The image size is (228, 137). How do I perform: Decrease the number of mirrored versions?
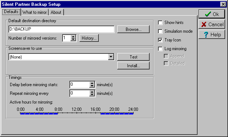(x=73, y=40)
